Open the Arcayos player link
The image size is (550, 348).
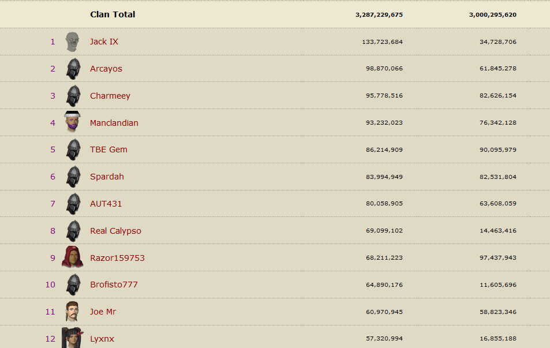click(106, 69)
